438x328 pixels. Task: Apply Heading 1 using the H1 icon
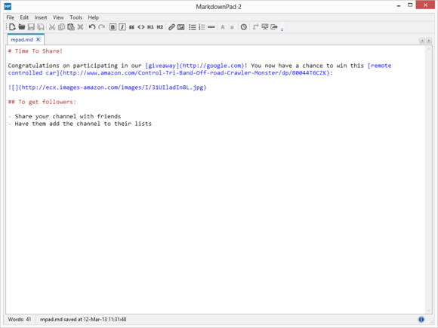coord(150,27)
